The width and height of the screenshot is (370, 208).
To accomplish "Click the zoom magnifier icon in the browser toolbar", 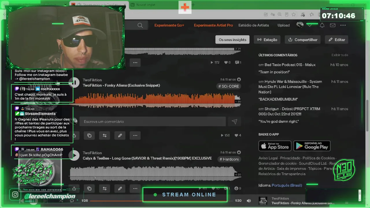I will (x=280, y=14).
